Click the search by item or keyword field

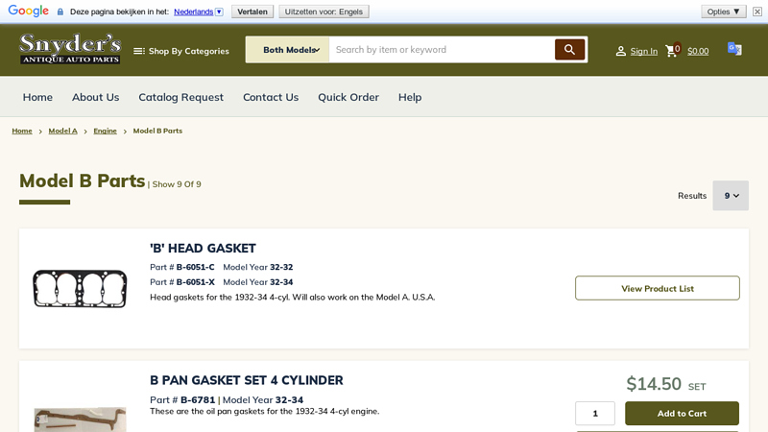point(442,50)
